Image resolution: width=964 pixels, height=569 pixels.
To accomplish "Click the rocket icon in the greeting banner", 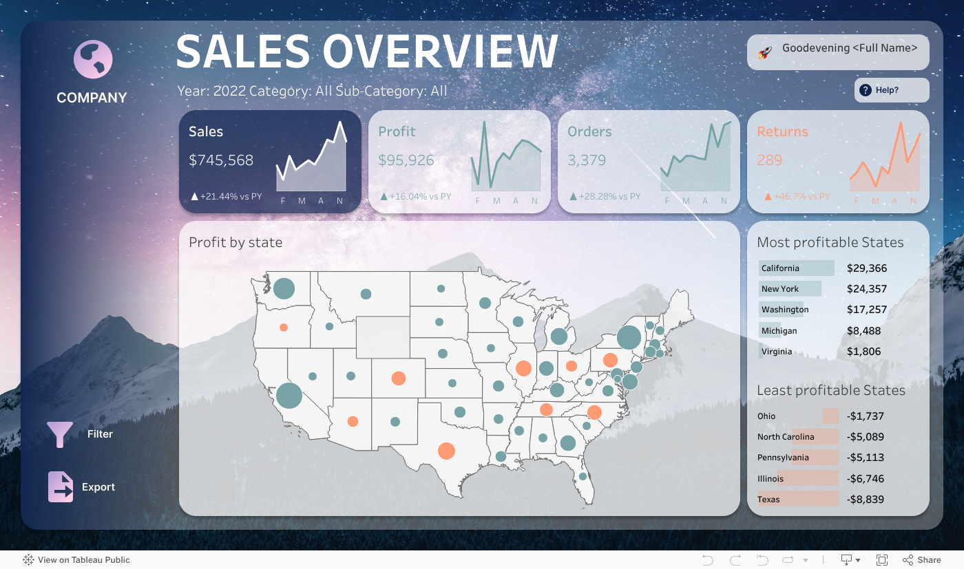I will [x=764, y=52].
